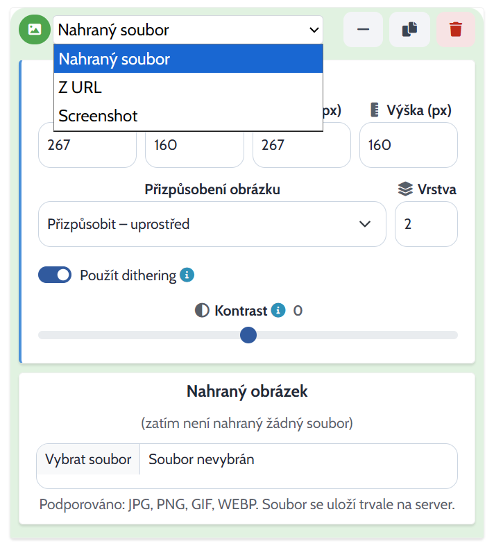Click the green image type icon
Viewport: 494px width, 548px height.
click(35, 29)
